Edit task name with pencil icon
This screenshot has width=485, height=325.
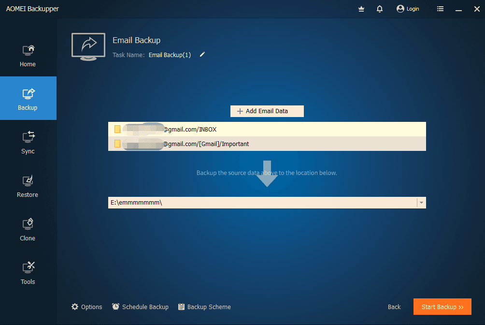tap(202, 55)
